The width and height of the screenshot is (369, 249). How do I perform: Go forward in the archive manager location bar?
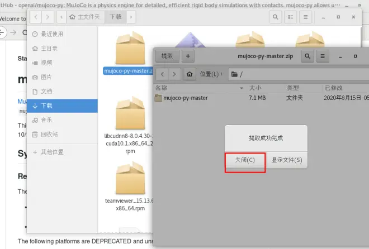[174, 74]
